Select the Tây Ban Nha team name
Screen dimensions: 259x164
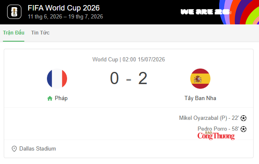(200, 98)
